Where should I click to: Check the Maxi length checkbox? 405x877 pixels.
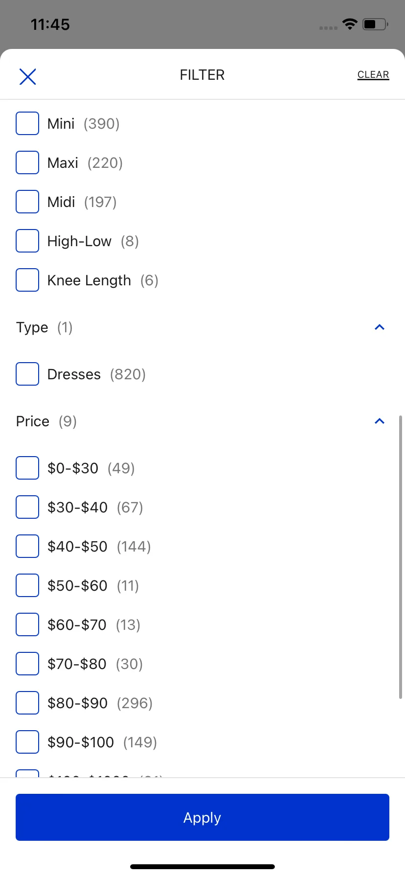(x=27, y=162)
